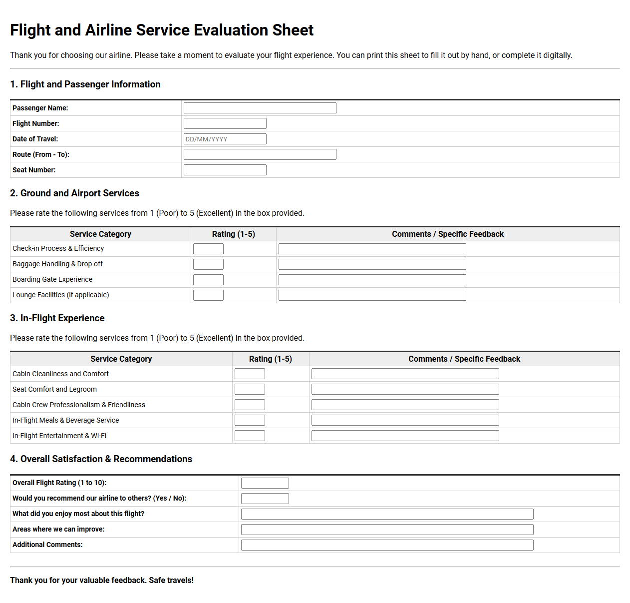Click the 'Areas where we can improve' field
The width and height of the screenshot is (630, 603).
[387, 530]
